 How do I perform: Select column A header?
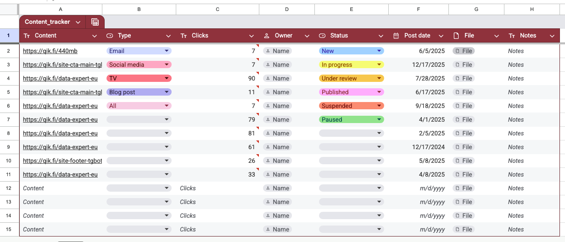[x=61, y=9]
